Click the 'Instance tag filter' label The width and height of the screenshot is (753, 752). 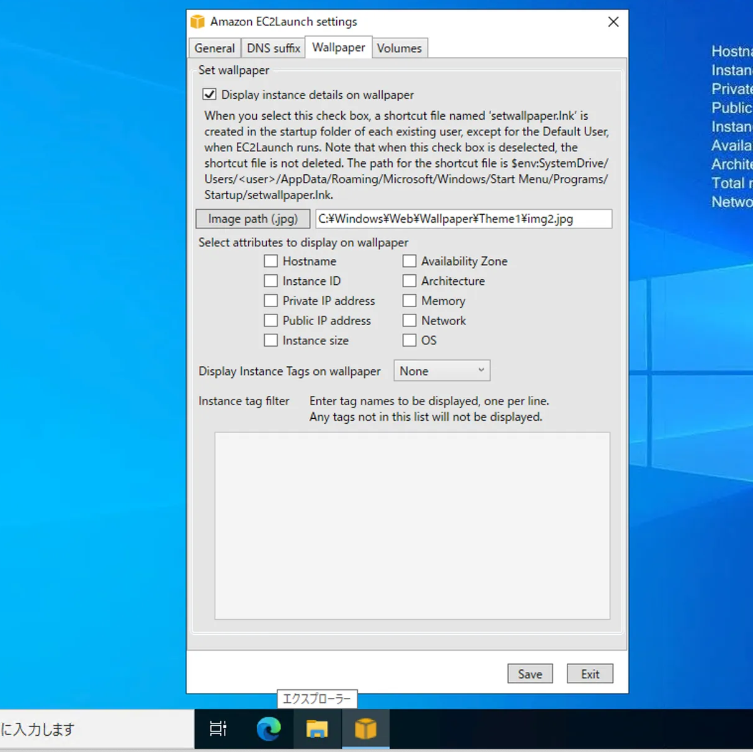click(x=244, y=401)
